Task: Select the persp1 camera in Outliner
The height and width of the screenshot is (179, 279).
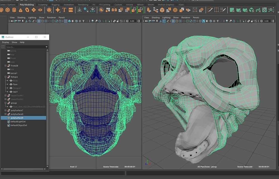Action: pos(14,73)
